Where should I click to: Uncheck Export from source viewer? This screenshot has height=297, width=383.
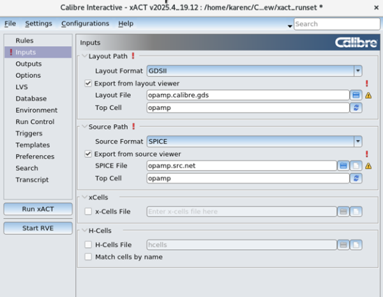coord(88,154)
